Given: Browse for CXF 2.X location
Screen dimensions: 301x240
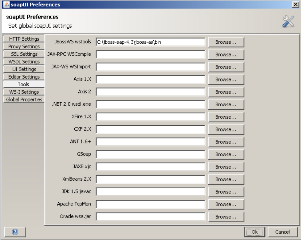Looking at the screenshot, I should [226, 129].
